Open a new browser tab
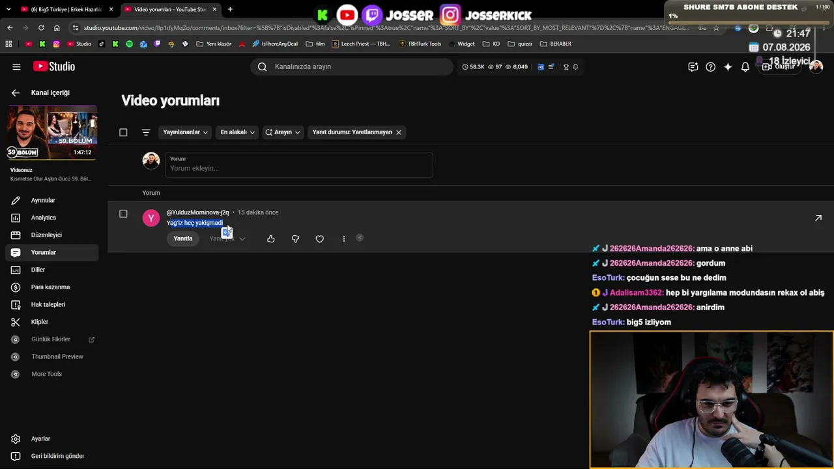The width and height of the screenshot is (834, 469). (230, 9)
